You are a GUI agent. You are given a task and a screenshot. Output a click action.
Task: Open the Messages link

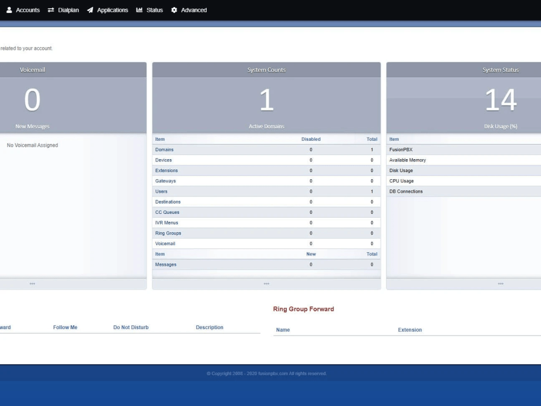166,265
